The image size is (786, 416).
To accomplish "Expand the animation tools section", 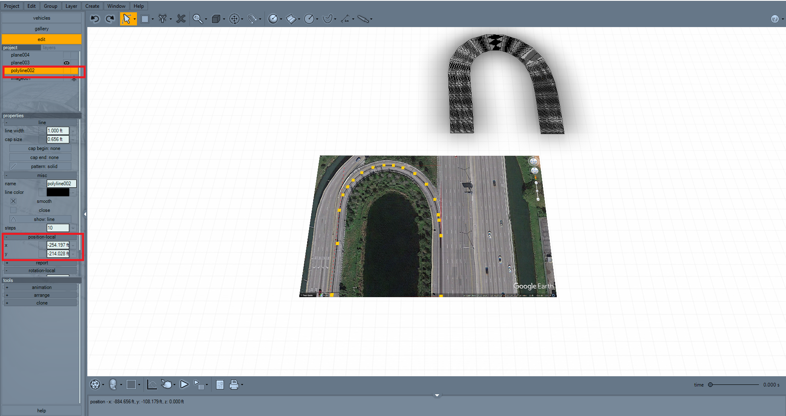I will click(7, 287).
